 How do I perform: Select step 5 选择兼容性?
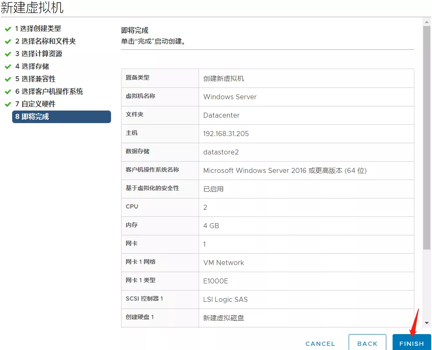pyautogui.click(x=35, y=79)
